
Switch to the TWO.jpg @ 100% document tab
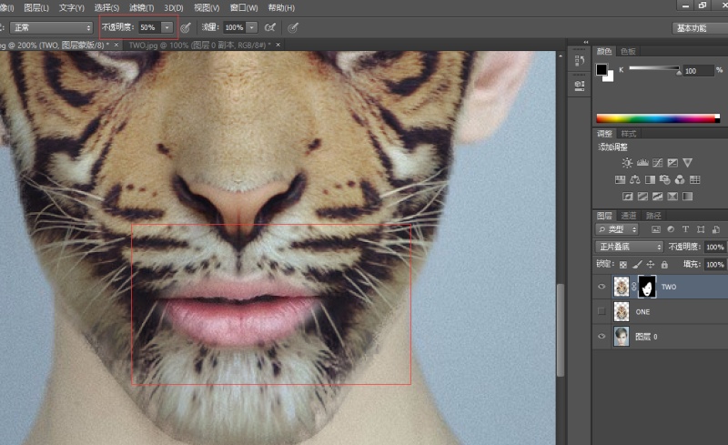[x=199, y=46]
